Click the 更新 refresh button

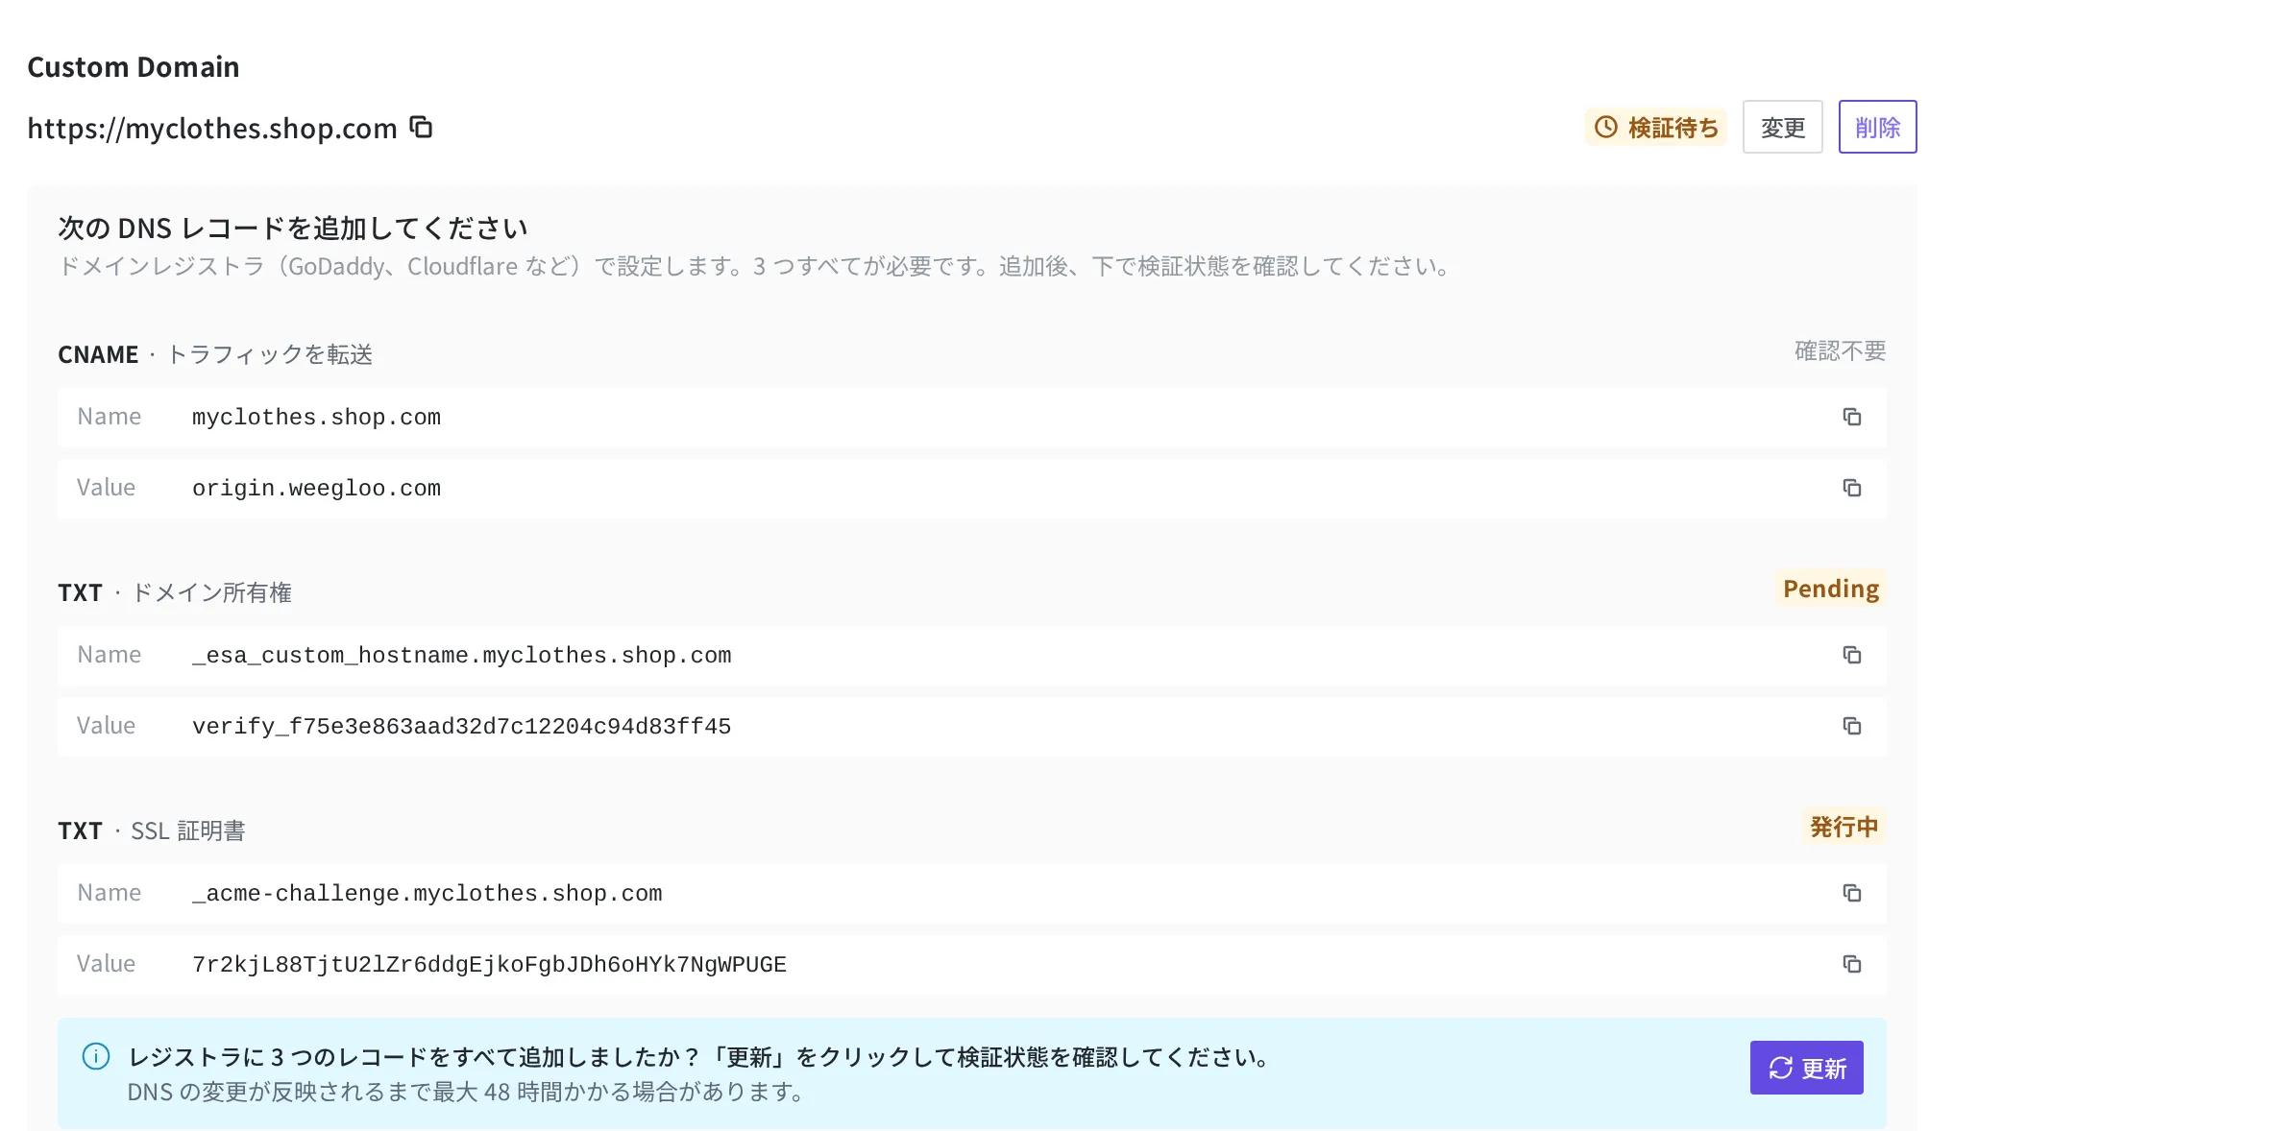pyautogui.click(x=1806, y=1068)
